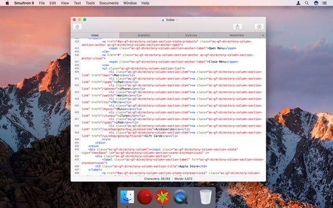Open the Window menu
333x208 pixels.
[130, 3]
